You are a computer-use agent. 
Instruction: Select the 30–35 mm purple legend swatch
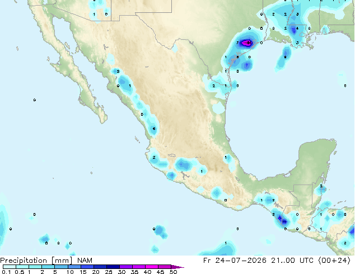point(126,267)
